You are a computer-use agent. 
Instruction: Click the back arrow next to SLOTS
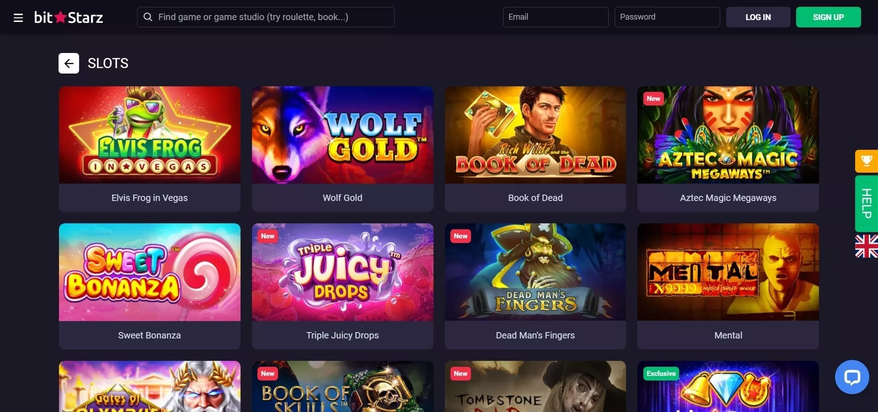(69, 63)
